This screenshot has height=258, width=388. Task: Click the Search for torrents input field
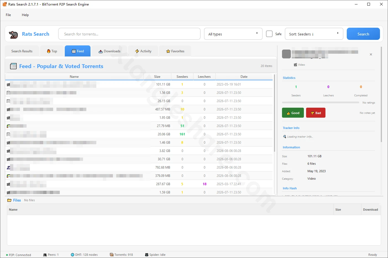coord(129,34)
